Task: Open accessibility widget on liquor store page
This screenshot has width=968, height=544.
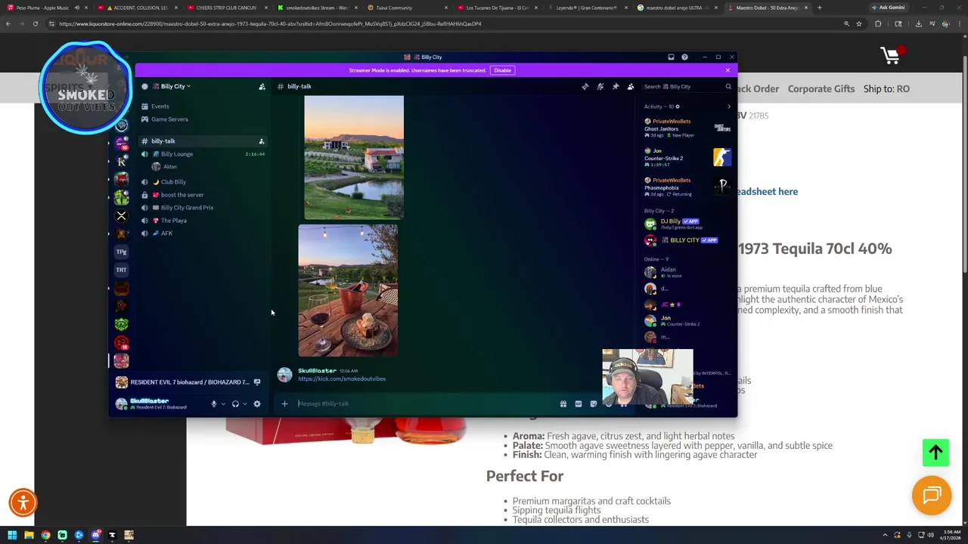Action: tap(23, 502)
